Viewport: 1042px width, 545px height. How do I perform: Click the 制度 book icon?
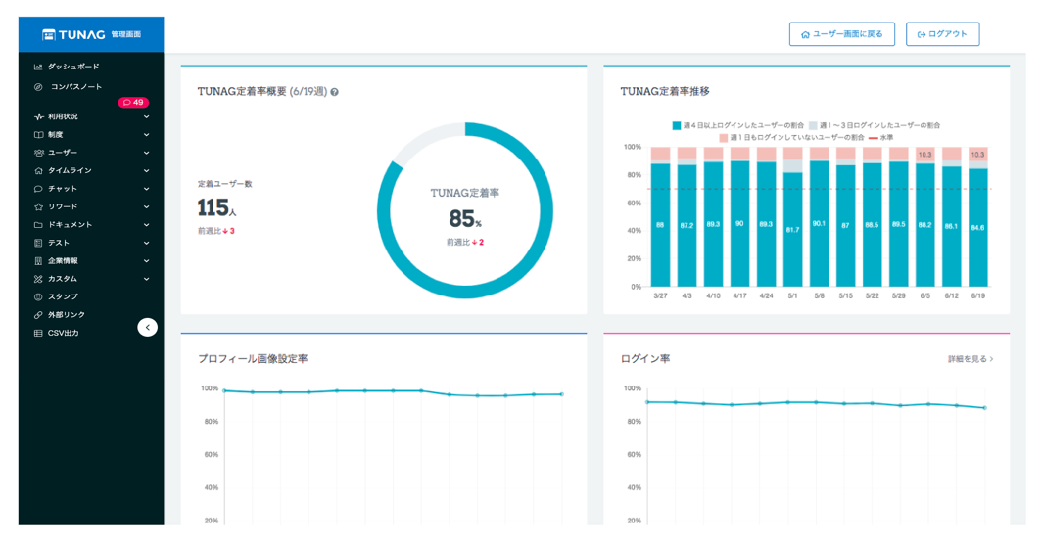[38, 135]
